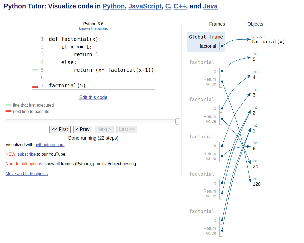Screen dimensions: 304x243
Task: Click the pointer dot beside global factorial variable
Action: click(222, 46)
